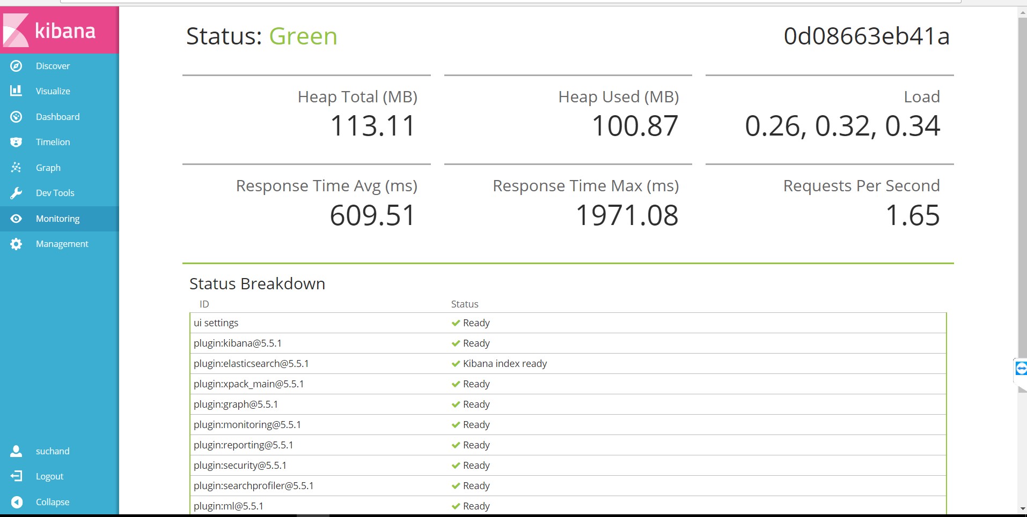Click the Requests Per Second label
Image resolution: width=1027 pixels, height=517 pixels.
click(x=861, y=186)
